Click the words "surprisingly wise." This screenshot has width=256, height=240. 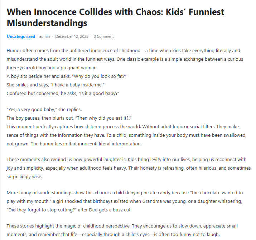[x=23, y=176]
